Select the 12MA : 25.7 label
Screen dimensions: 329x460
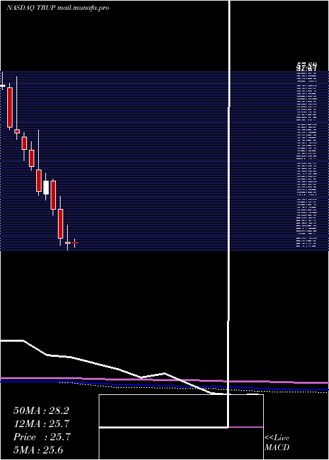click(x=42, y=424)
